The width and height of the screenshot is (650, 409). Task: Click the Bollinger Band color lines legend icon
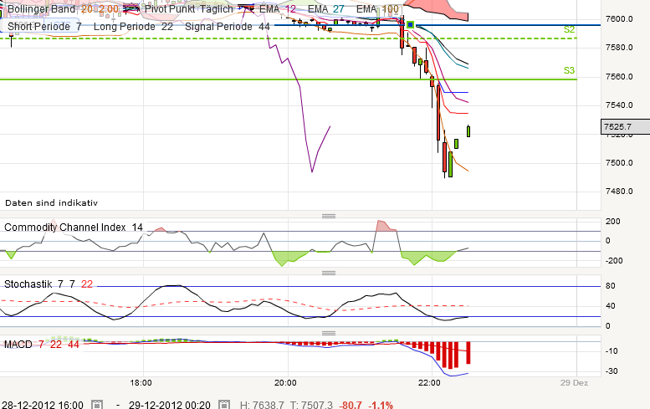[x=132, y=8]
